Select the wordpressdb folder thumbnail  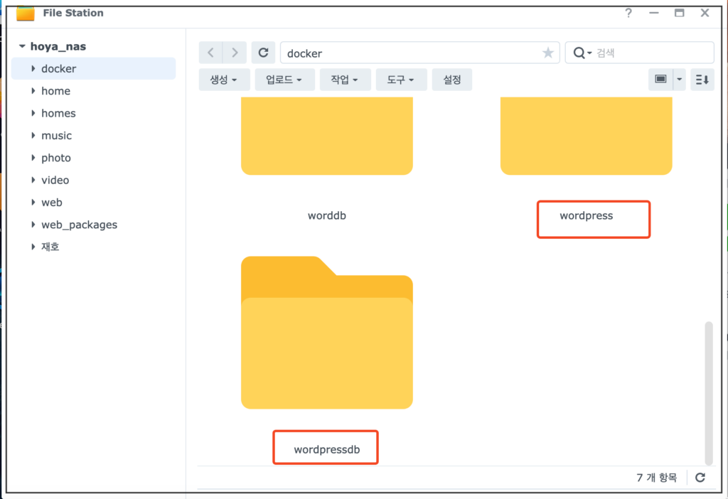[x=327, y=333]
